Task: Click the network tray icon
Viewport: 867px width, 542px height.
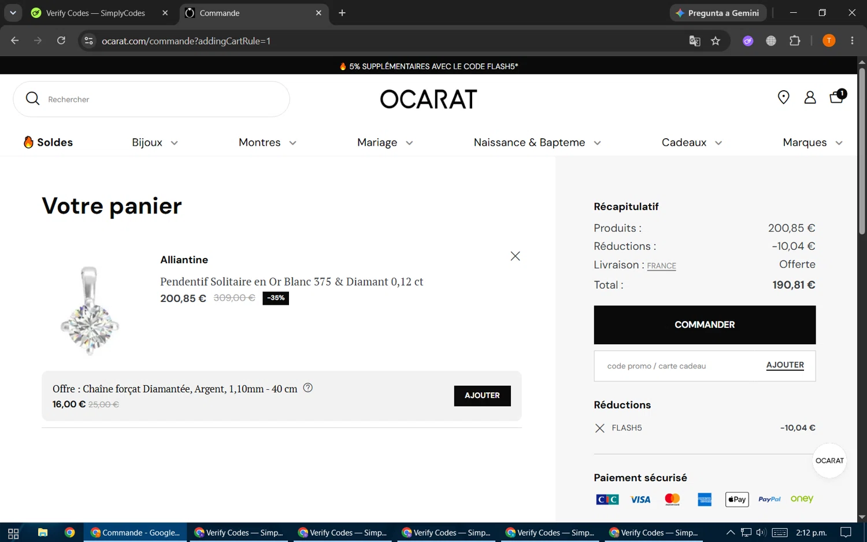Action: [746, 533]
